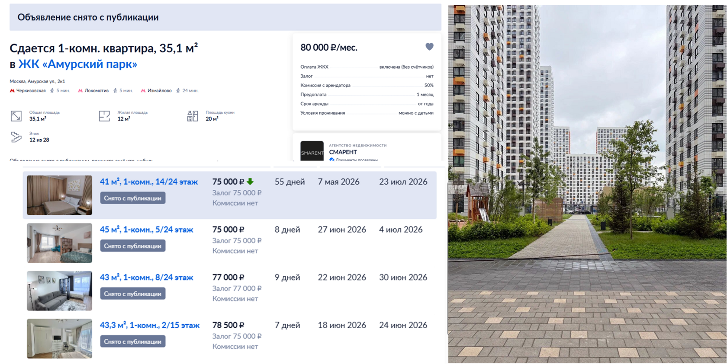Click the 'Срок аренды' row label
Screen dimensions: 727x364
pyautogui.click(x=314, y=104)
